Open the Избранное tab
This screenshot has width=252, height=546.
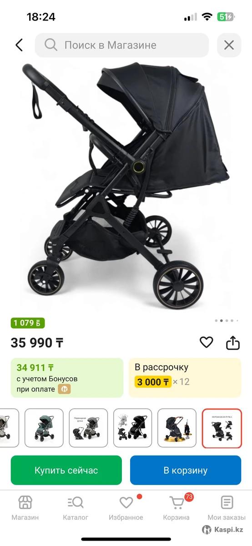pyautogui.click(x=126, y=508)
